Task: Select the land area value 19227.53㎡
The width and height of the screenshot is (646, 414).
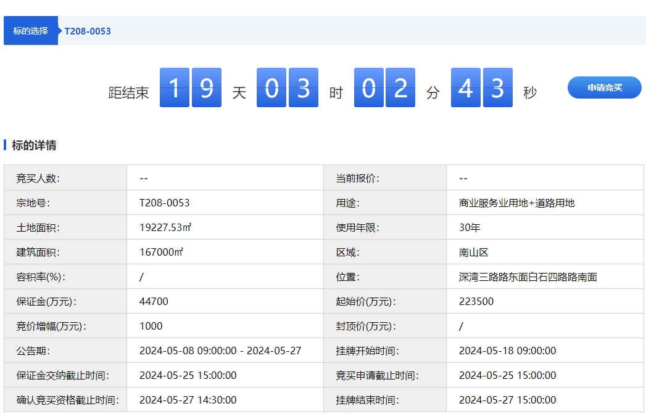Action: (165, 227)
